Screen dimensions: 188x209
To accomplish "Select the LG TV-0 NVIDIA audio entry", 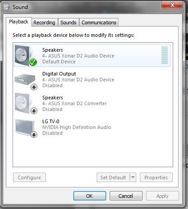I will tap(92, 127).
